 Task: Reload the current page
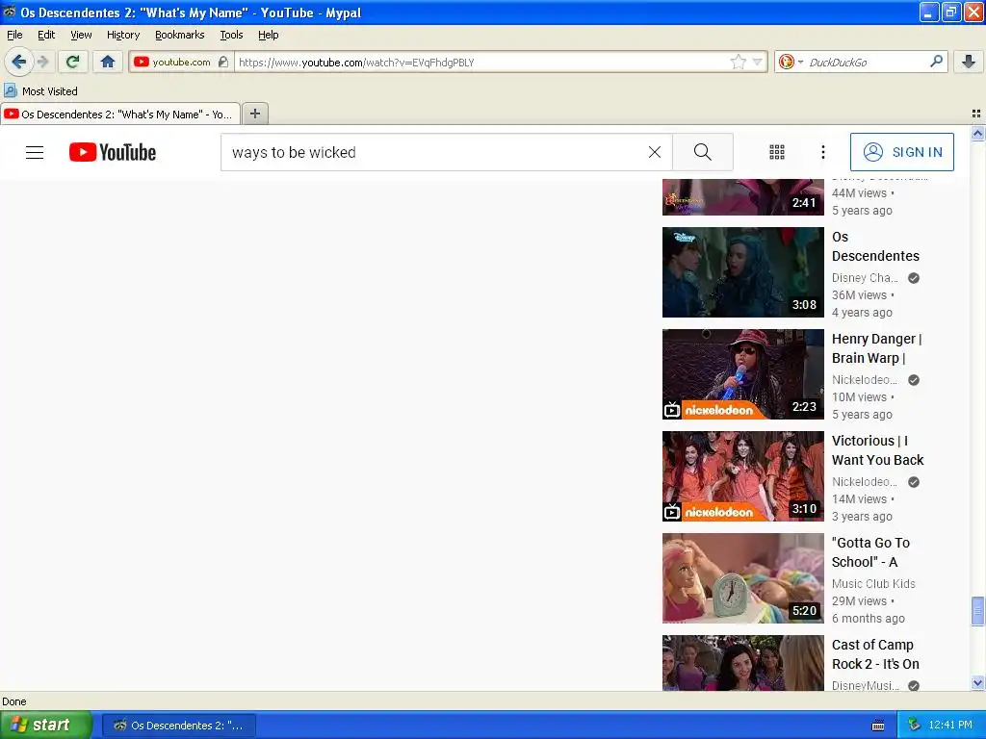coord(73,62)
